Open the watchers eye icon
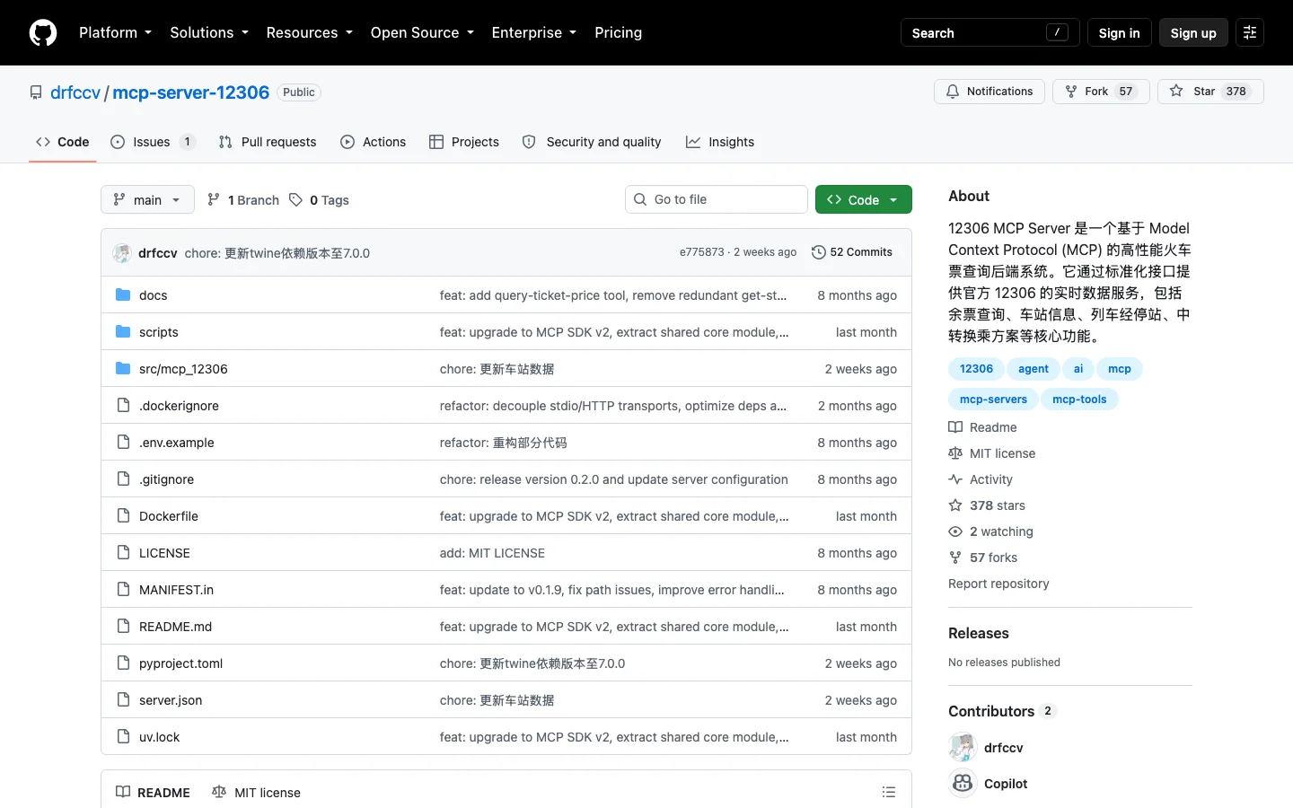The width and height of the screenshot is (1293, 808). pos(955,531)
